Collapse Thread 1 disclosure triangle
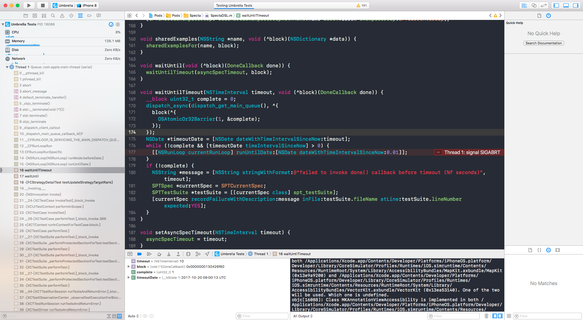Viewport: 583px width, 320px height. click(x=7, y=67)
